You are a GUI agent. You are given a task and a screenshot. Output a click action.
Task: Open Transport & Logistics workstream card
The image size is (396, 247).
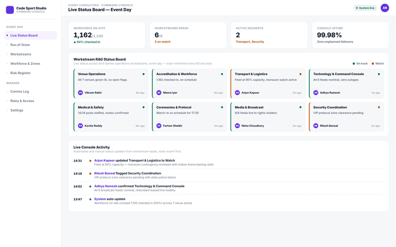268,83
